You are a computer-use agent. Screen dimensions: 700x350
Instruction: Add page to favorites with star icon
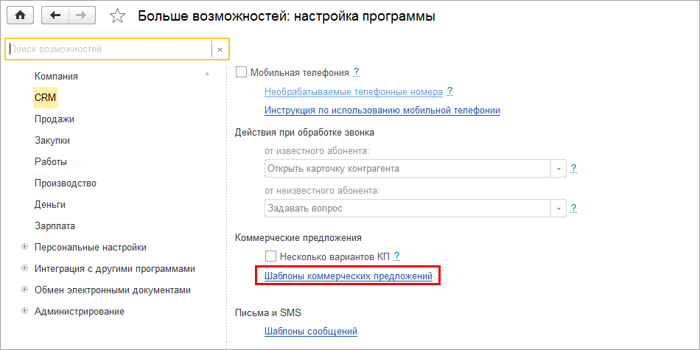click(116, 15)
